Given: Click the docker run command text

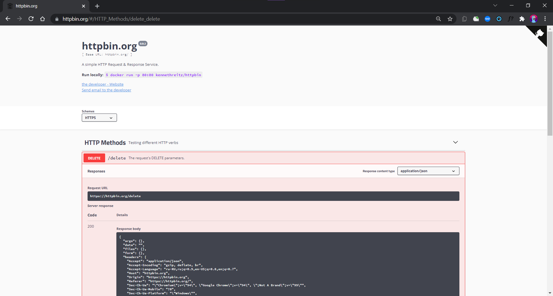Looking at the screenshot, I should tap(153, 75).
